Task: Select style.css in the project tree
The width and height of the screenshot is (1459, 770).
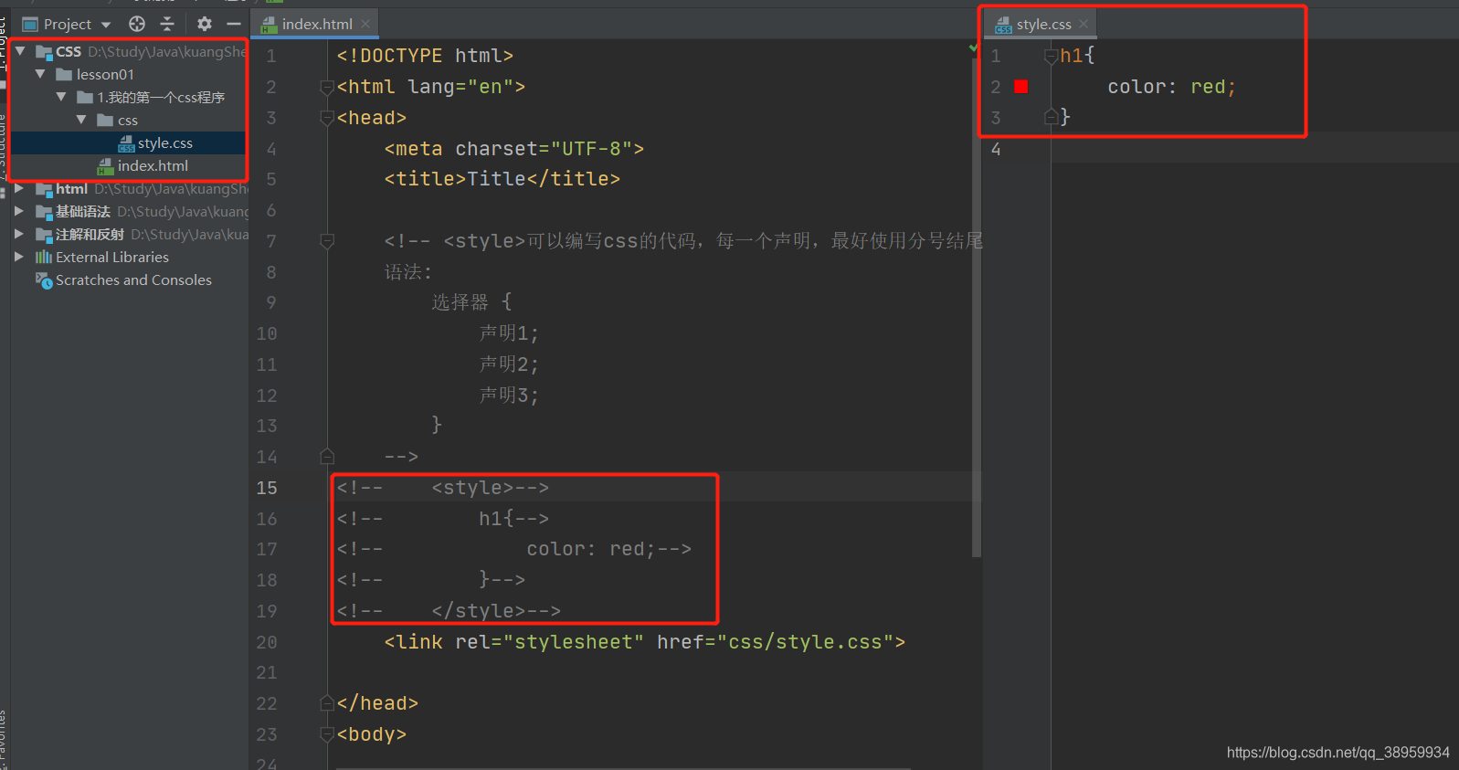Action: 129,143
